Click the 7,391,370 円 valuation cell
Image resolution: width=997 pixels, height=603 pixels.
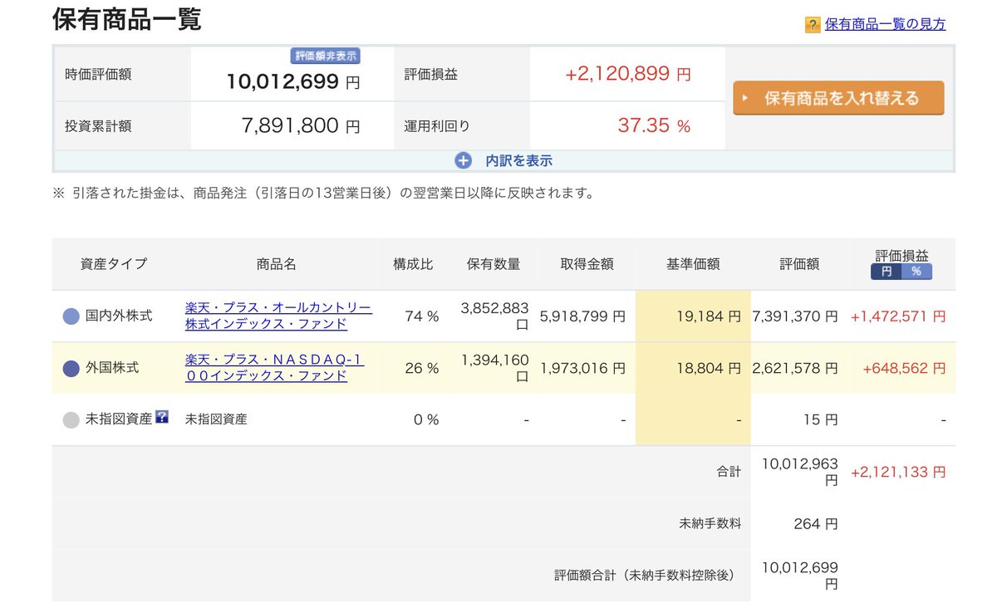coord(795,316)
